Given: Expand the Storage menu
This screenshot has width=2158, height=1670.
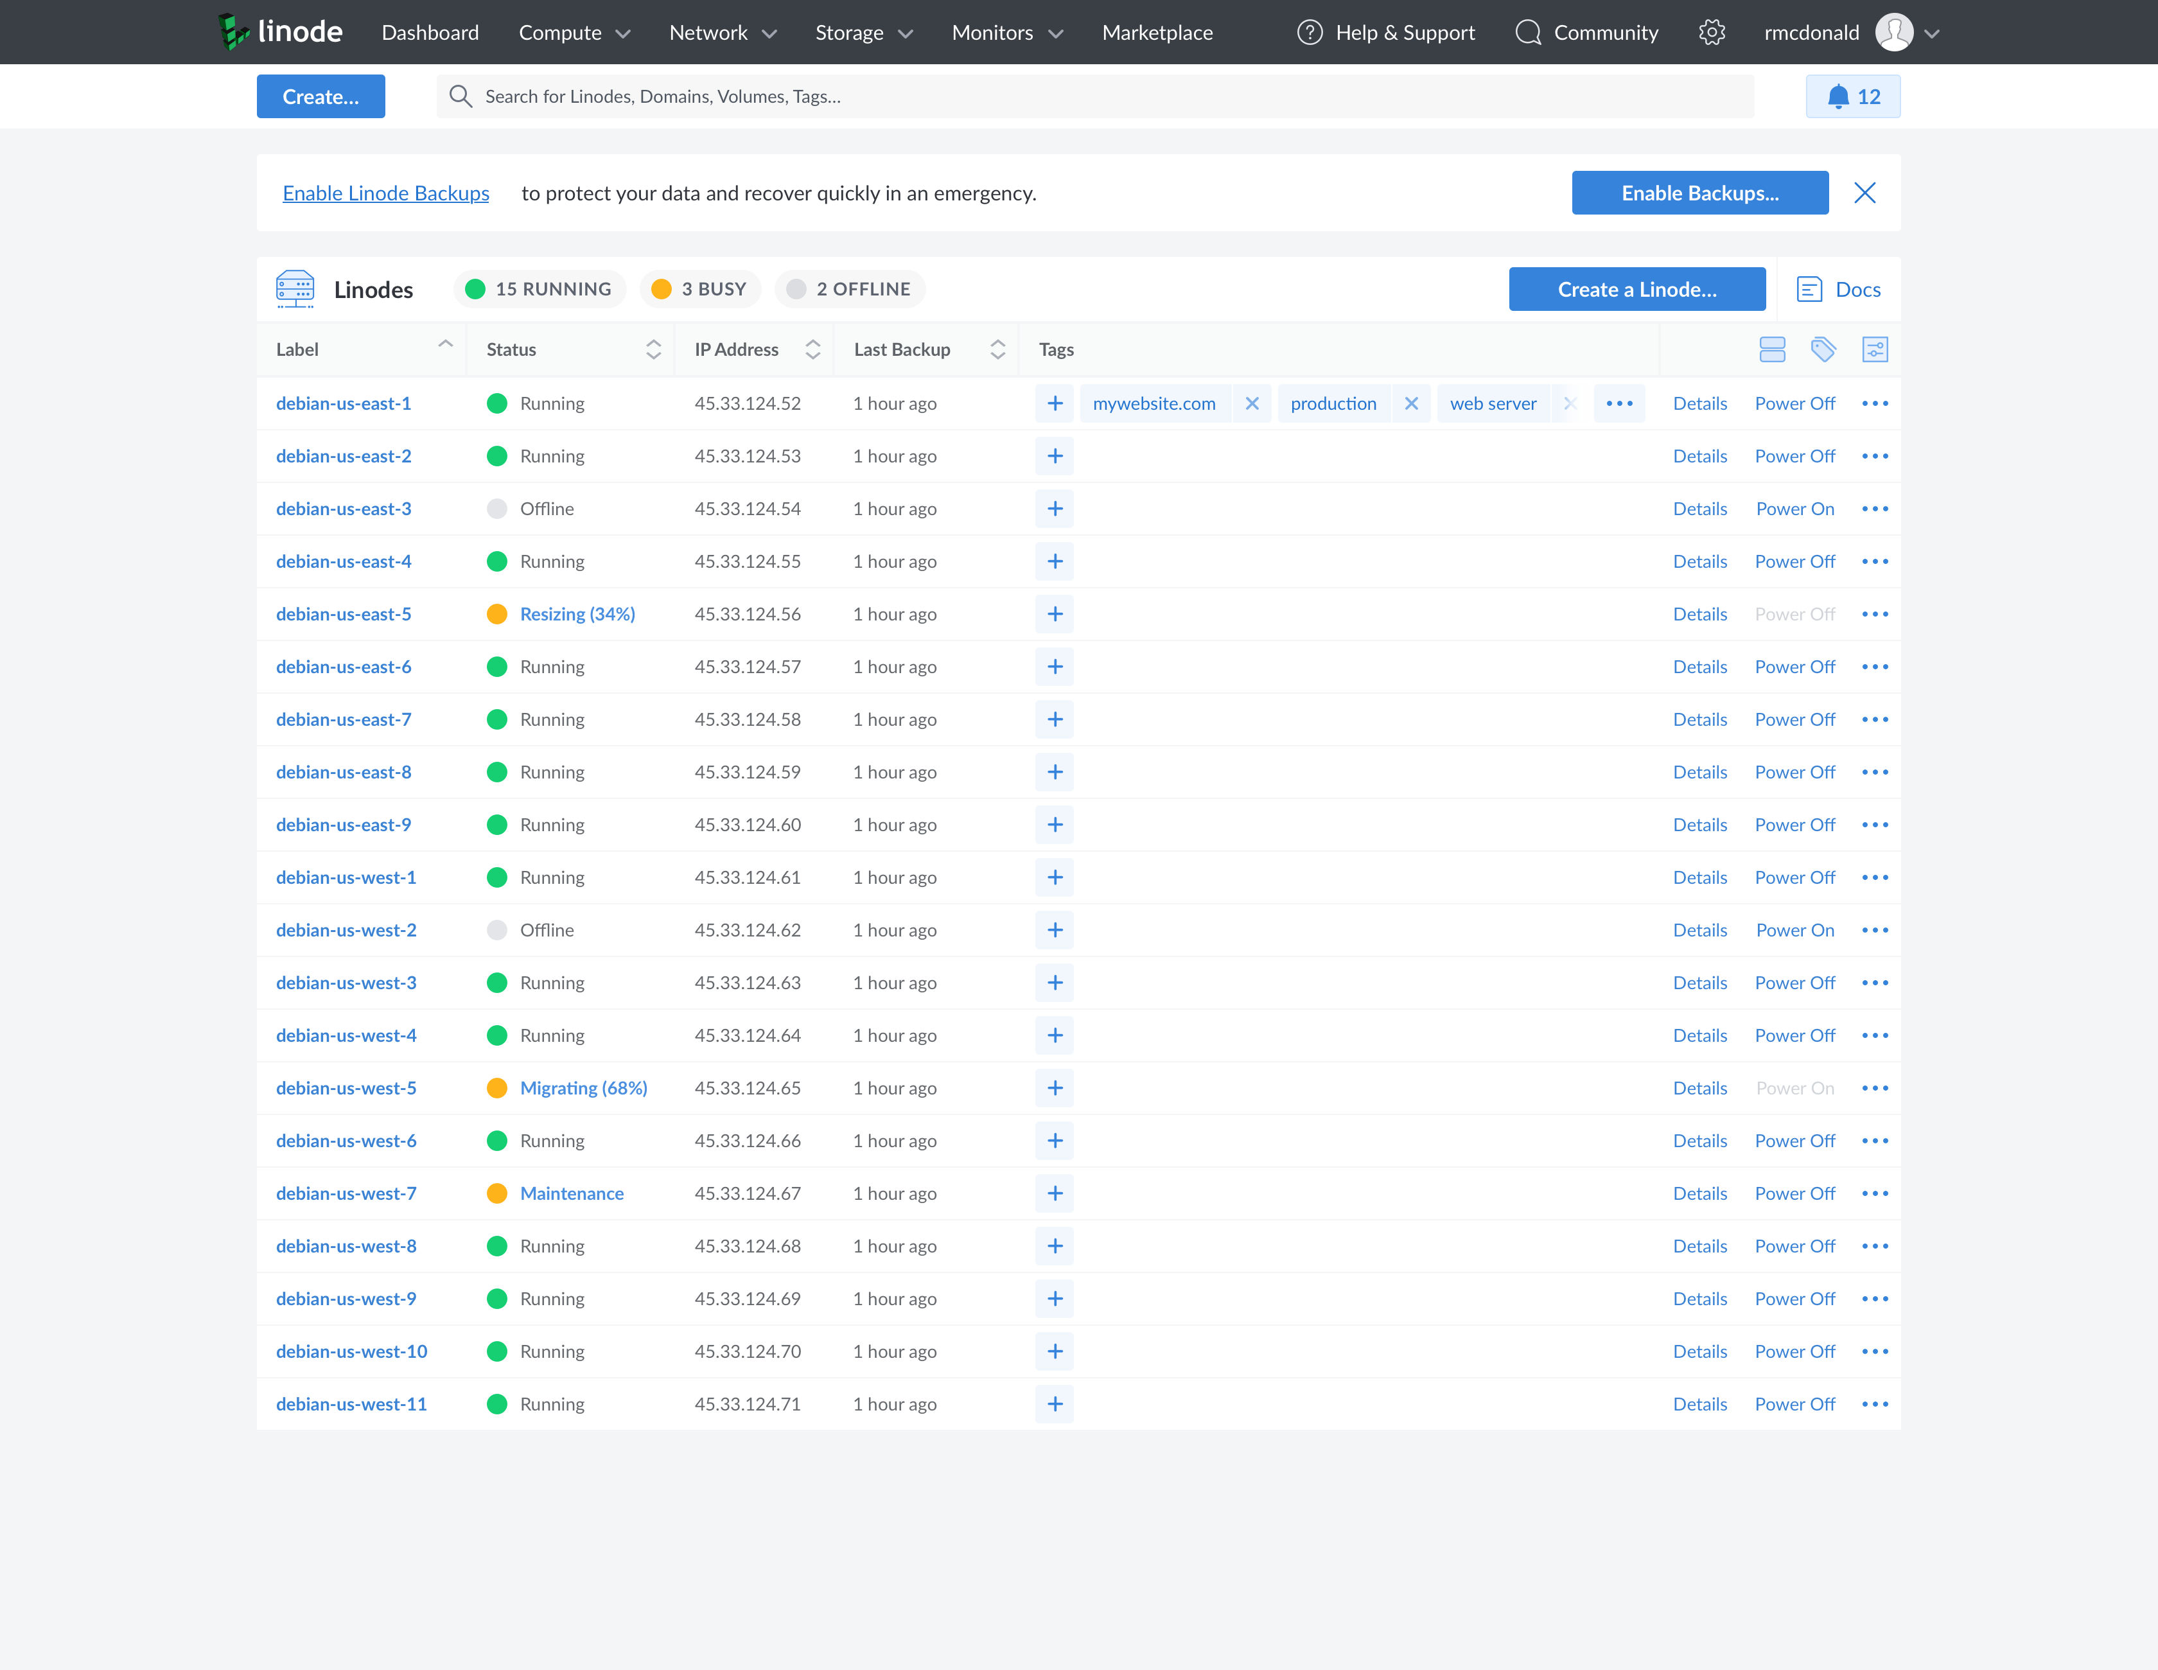Looking at the screenshot, I should click(x=864, y=33).
